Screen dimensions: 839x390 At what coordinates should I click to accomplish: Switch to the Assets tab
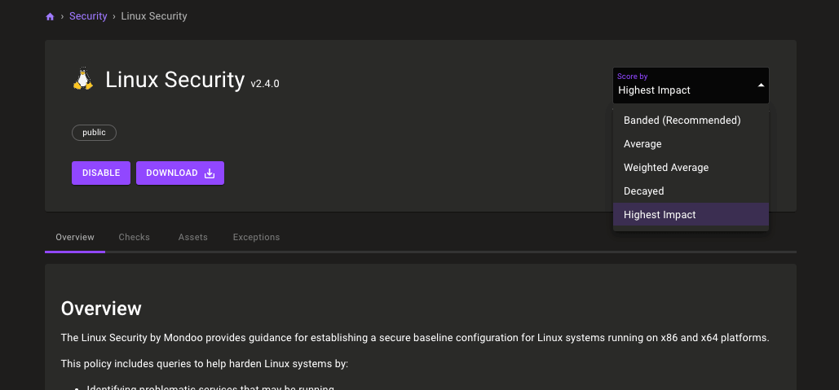pos(193,238)
